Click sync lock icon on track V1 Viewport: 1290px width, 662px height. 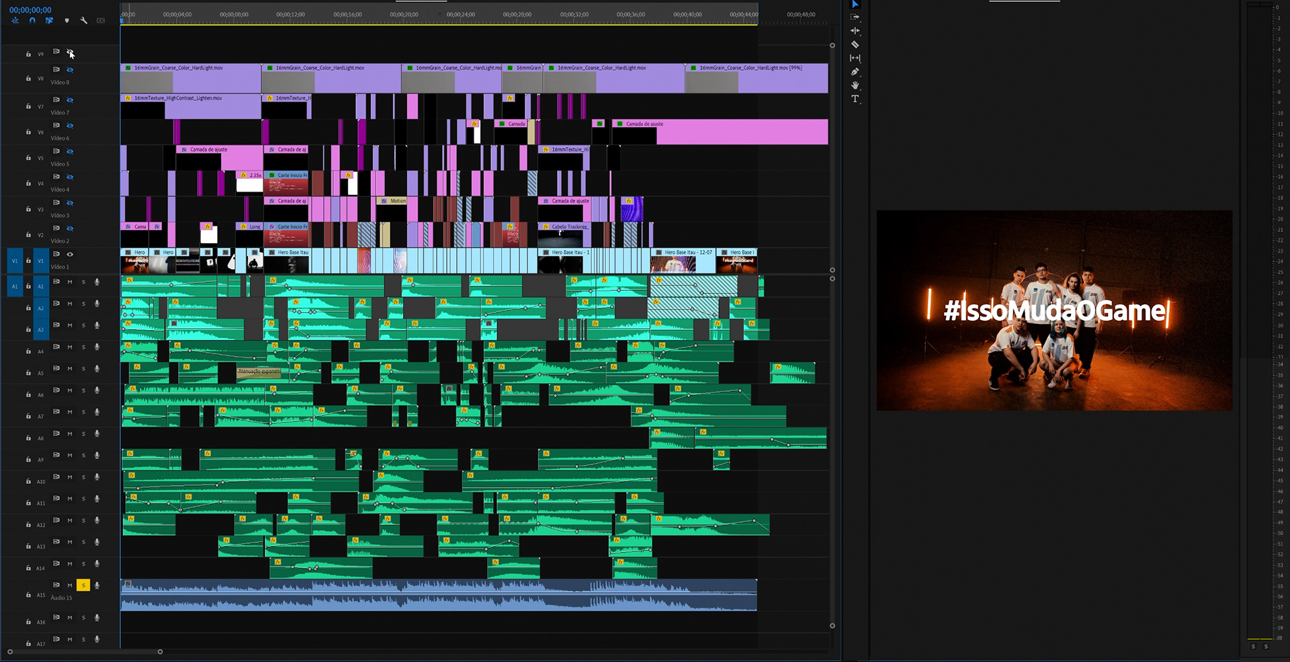pos(56,254)
